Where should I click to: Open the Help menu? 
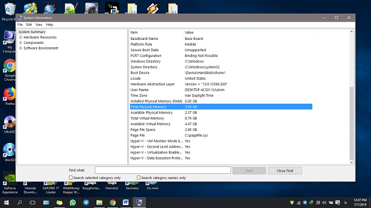pyautogui.click(x=50, y=25)
